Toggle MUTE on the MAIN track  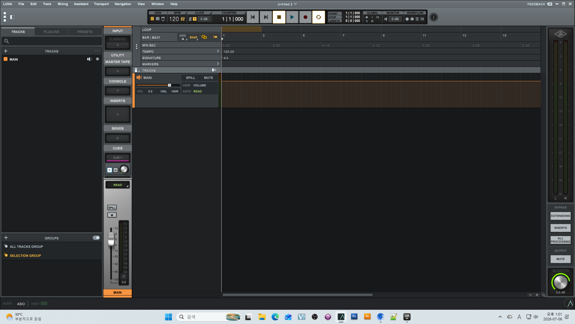(x=209, y=78)
